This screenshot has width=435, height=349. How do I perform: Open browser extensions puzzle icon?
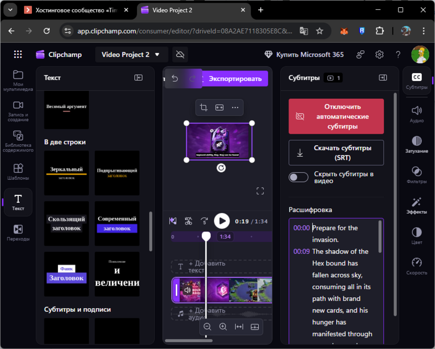(x=379, y=31)
